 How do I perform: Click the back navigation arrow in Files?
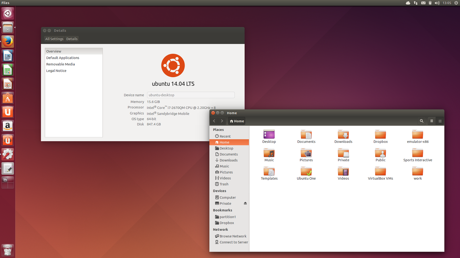click(214, 121)
